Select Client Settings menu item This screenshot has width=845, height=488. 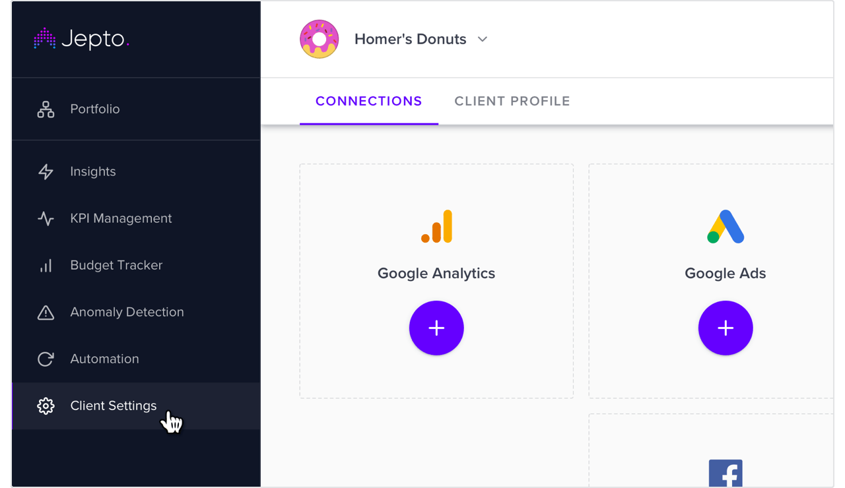pyautogui.click(x=136, y=406)
